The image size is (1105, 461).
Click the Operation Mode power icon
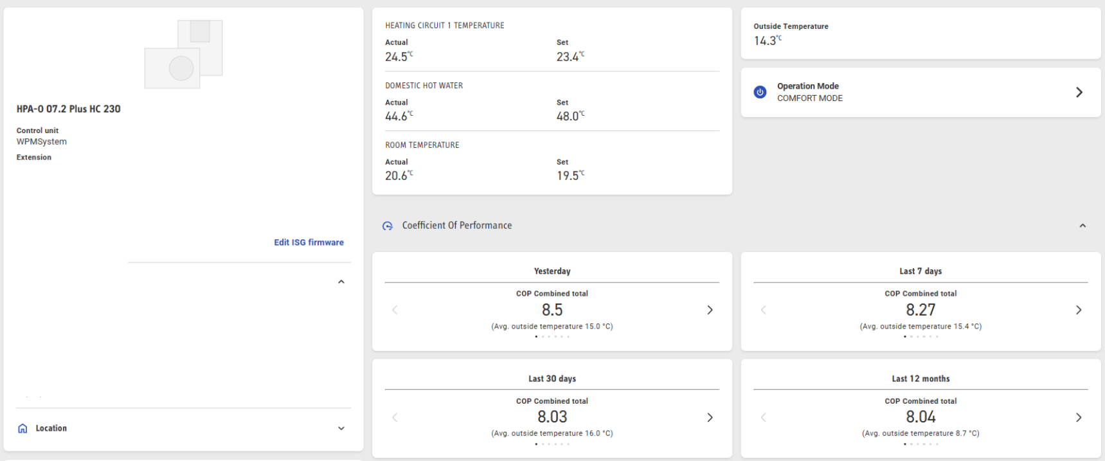tap(760, 92)
